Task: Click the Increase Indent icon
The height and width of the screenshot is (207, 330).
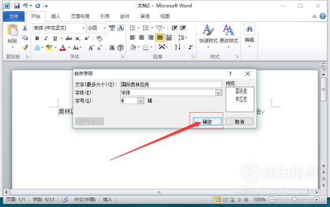Action: click(x=183, y=28)
